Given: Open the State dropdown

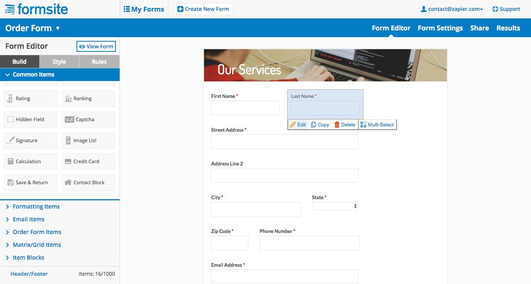Looking at the screenshot, I should 335,206.
